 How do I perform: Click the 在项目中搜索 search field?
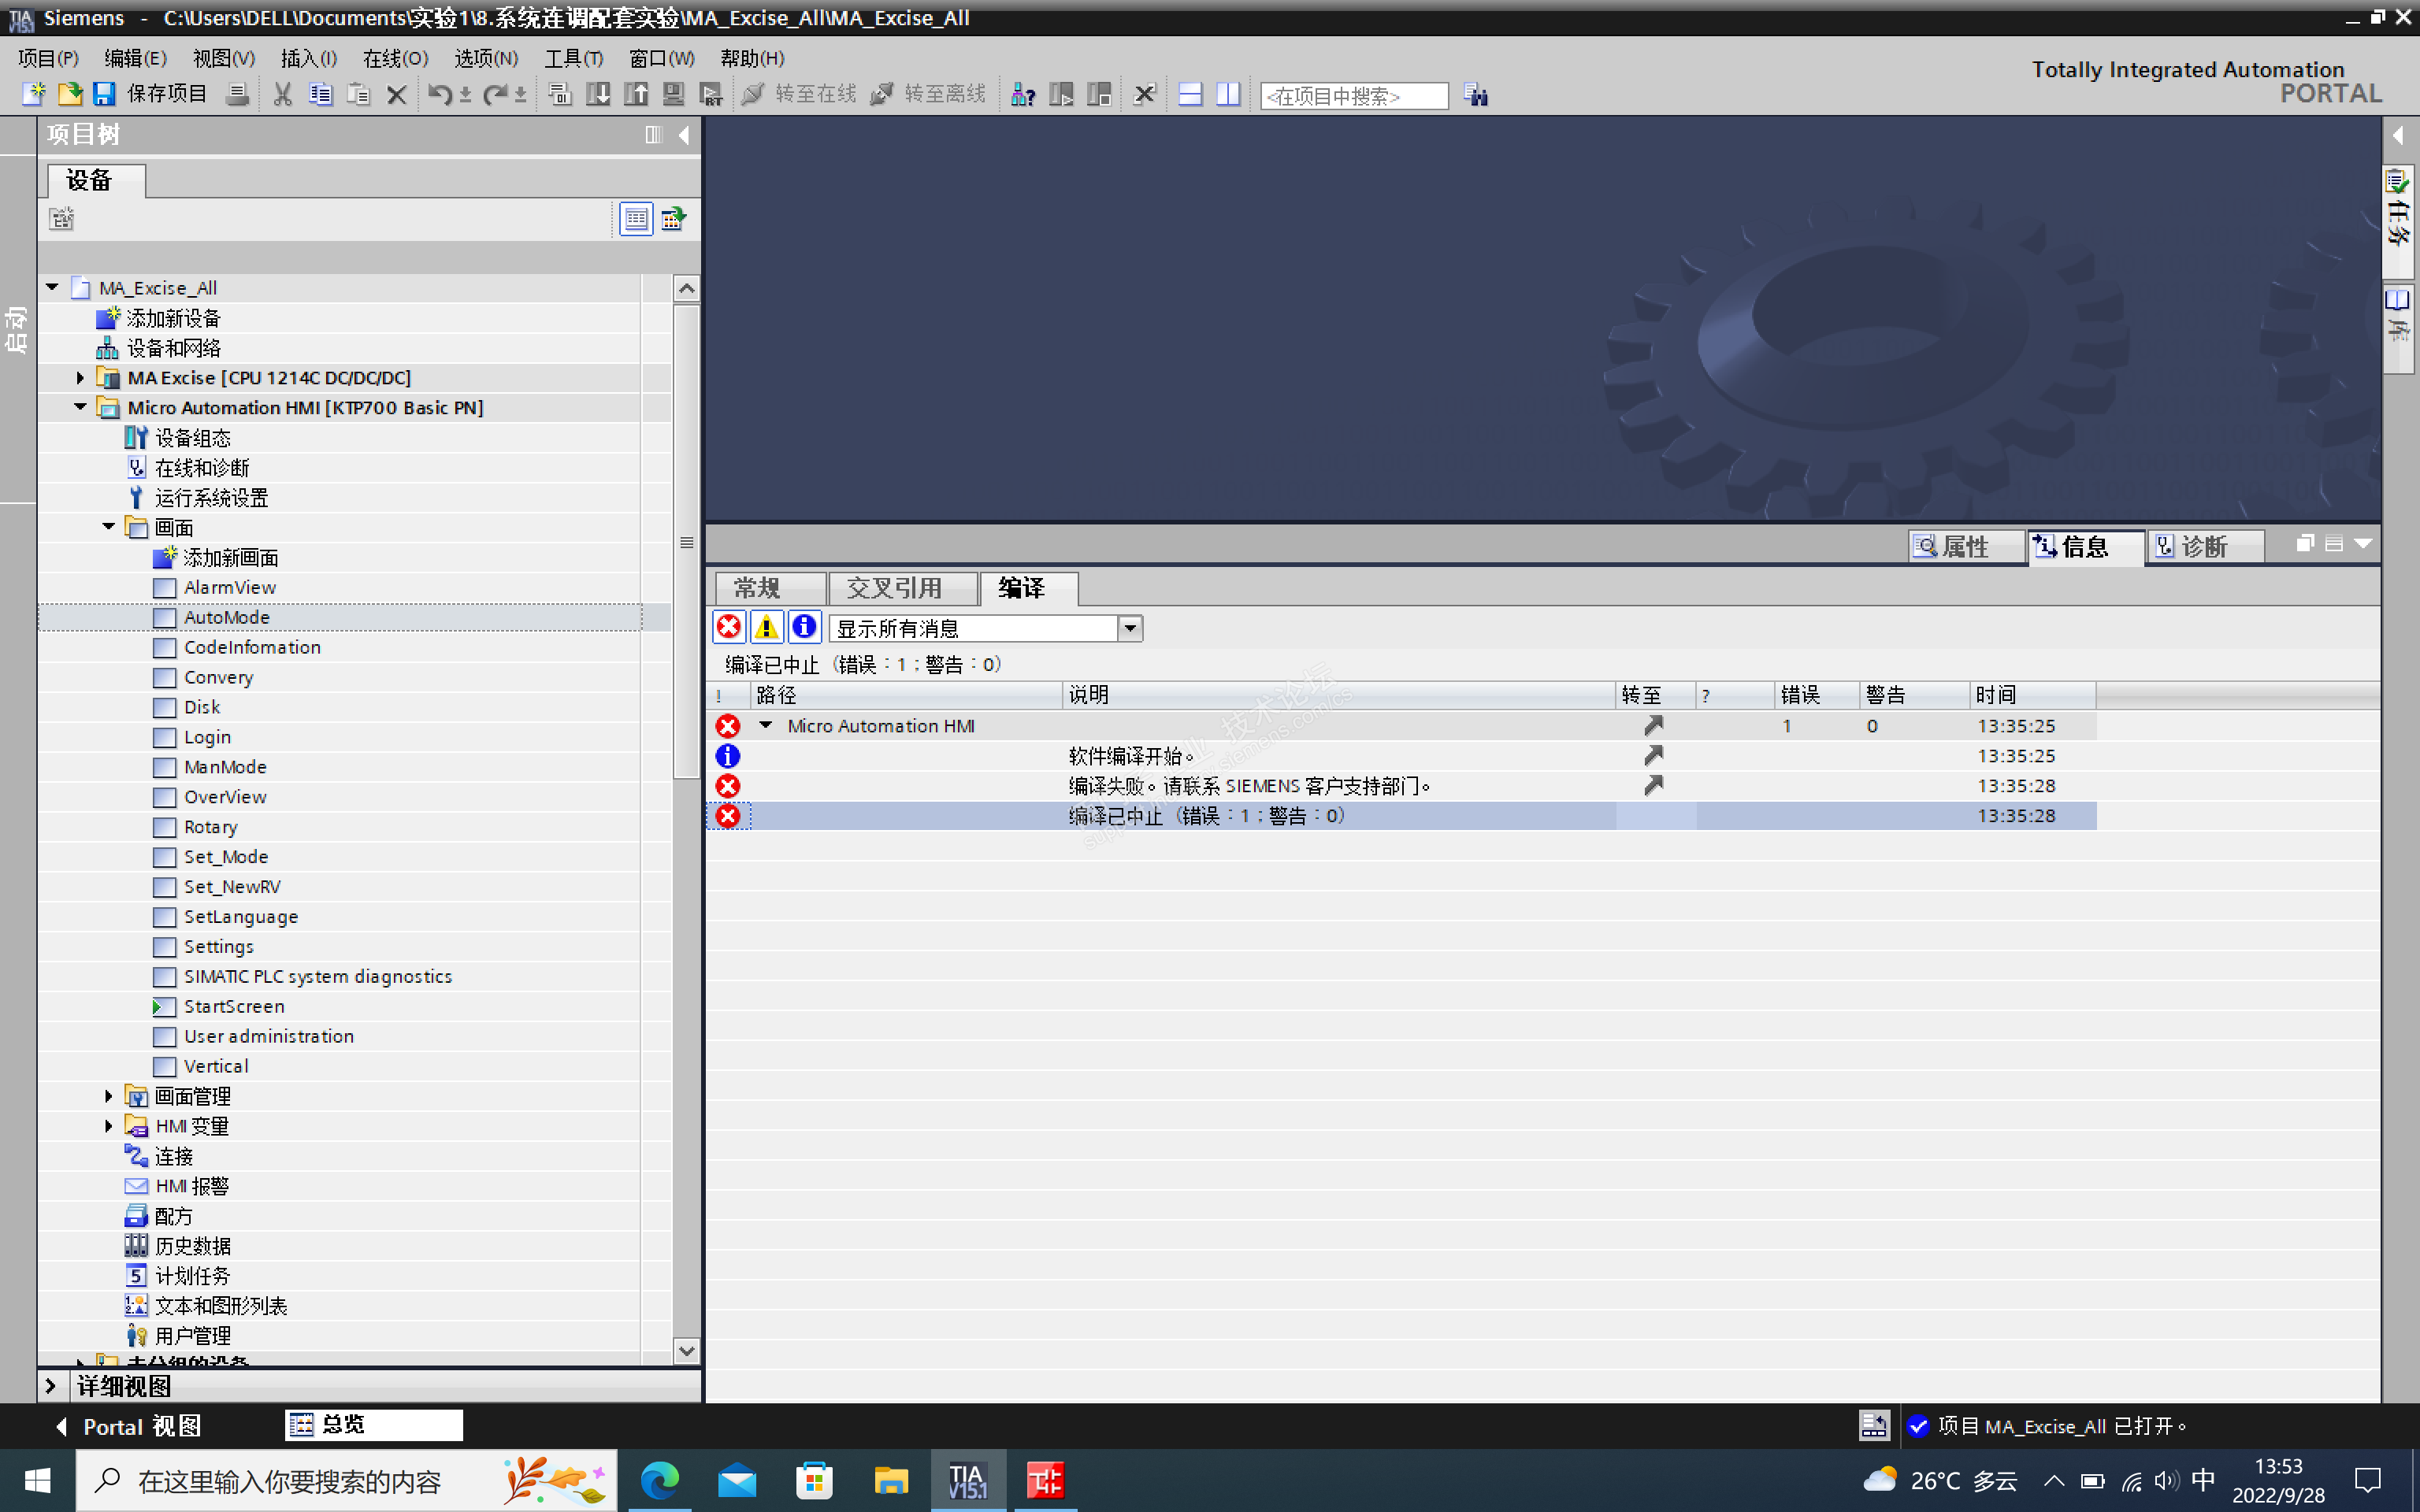pyautogui.click(x=1353, y=96)
